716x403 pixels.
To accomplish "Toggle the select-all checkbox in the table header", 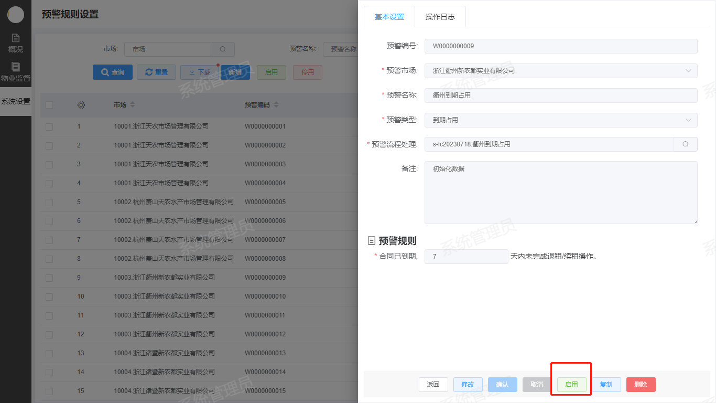I will [x=49, y=105].
